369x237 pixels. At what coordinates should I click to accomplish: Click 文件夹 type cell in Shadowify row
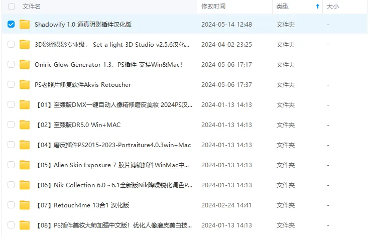pos(286,25)
